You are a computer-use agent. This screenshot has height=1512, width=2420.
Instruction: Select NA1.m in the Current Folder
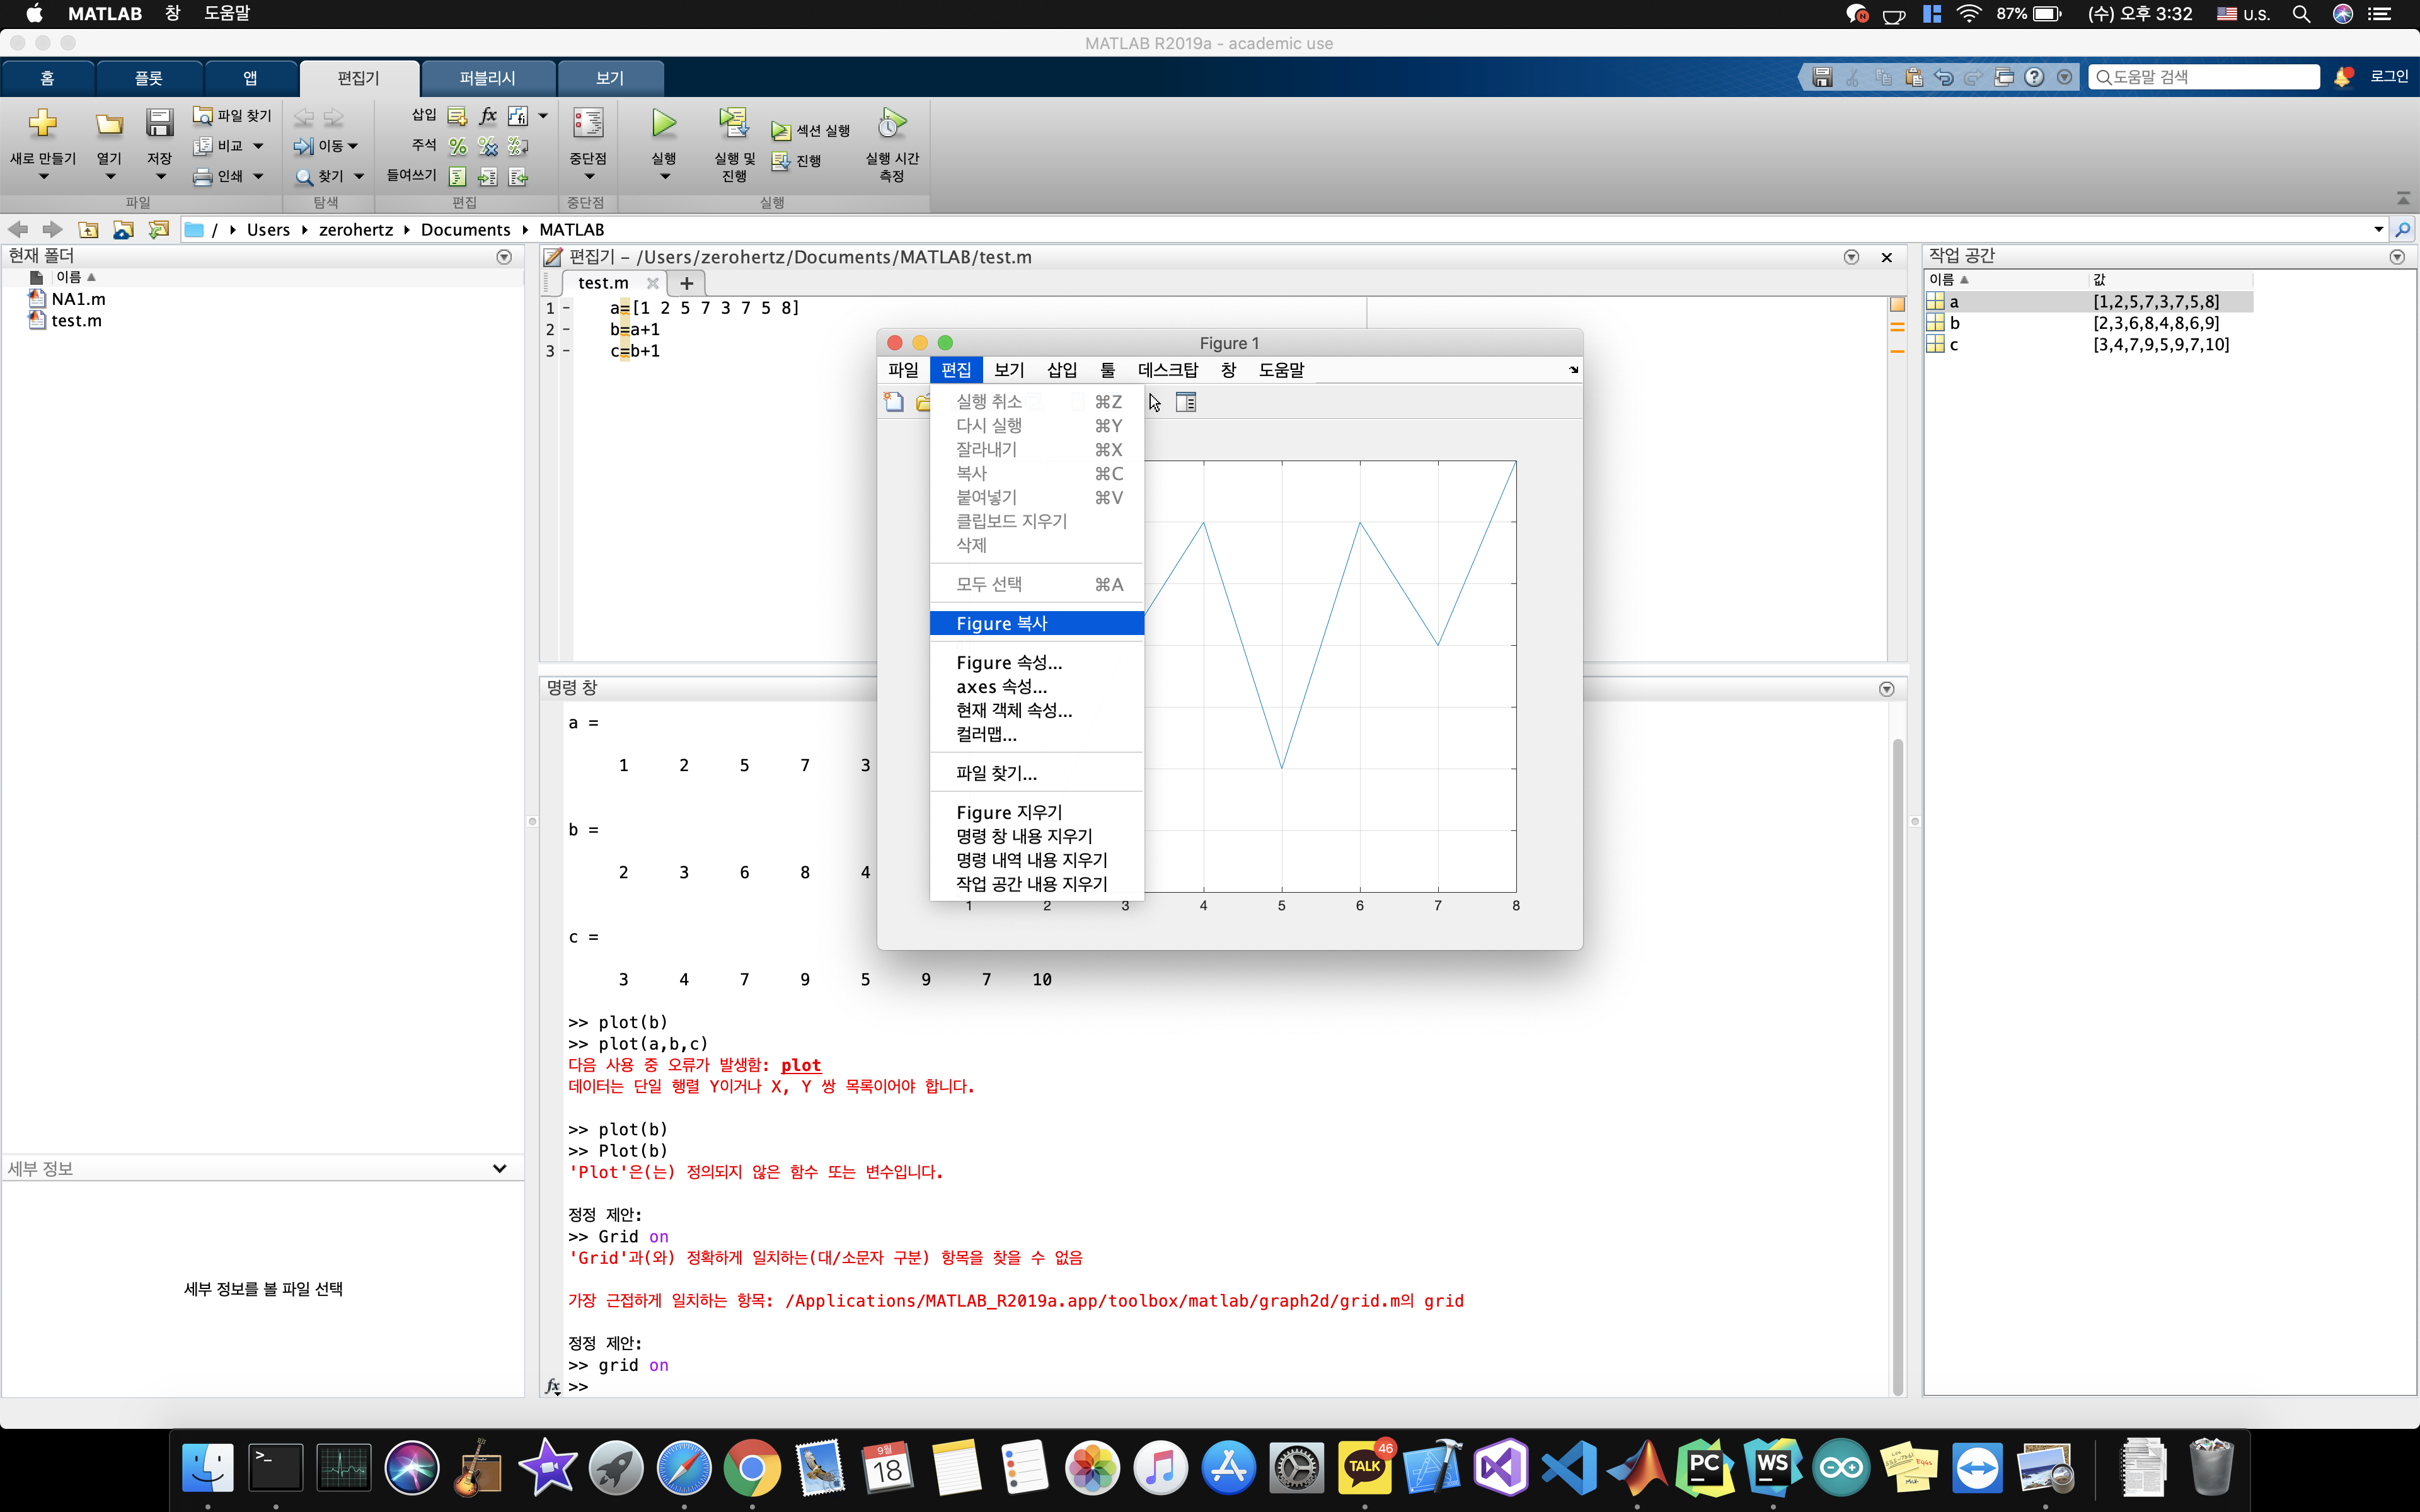[x=78, y=299]
